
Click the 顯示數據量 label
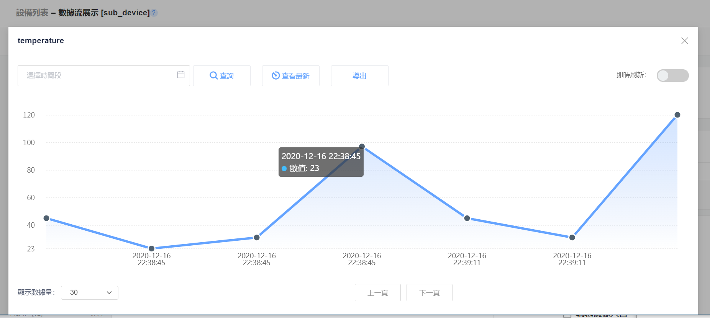[x=36, y=292]
